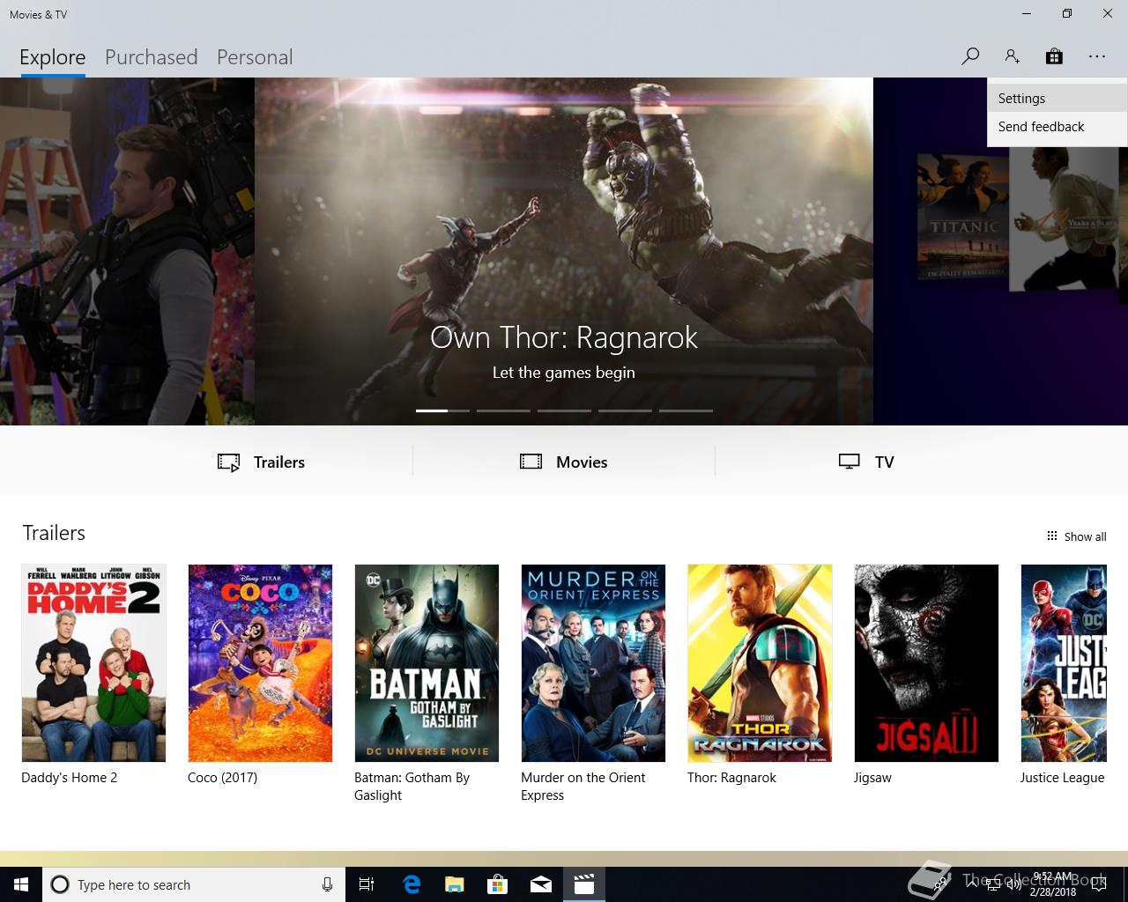Switch to the Explore tab

click(x=53, y=57)
